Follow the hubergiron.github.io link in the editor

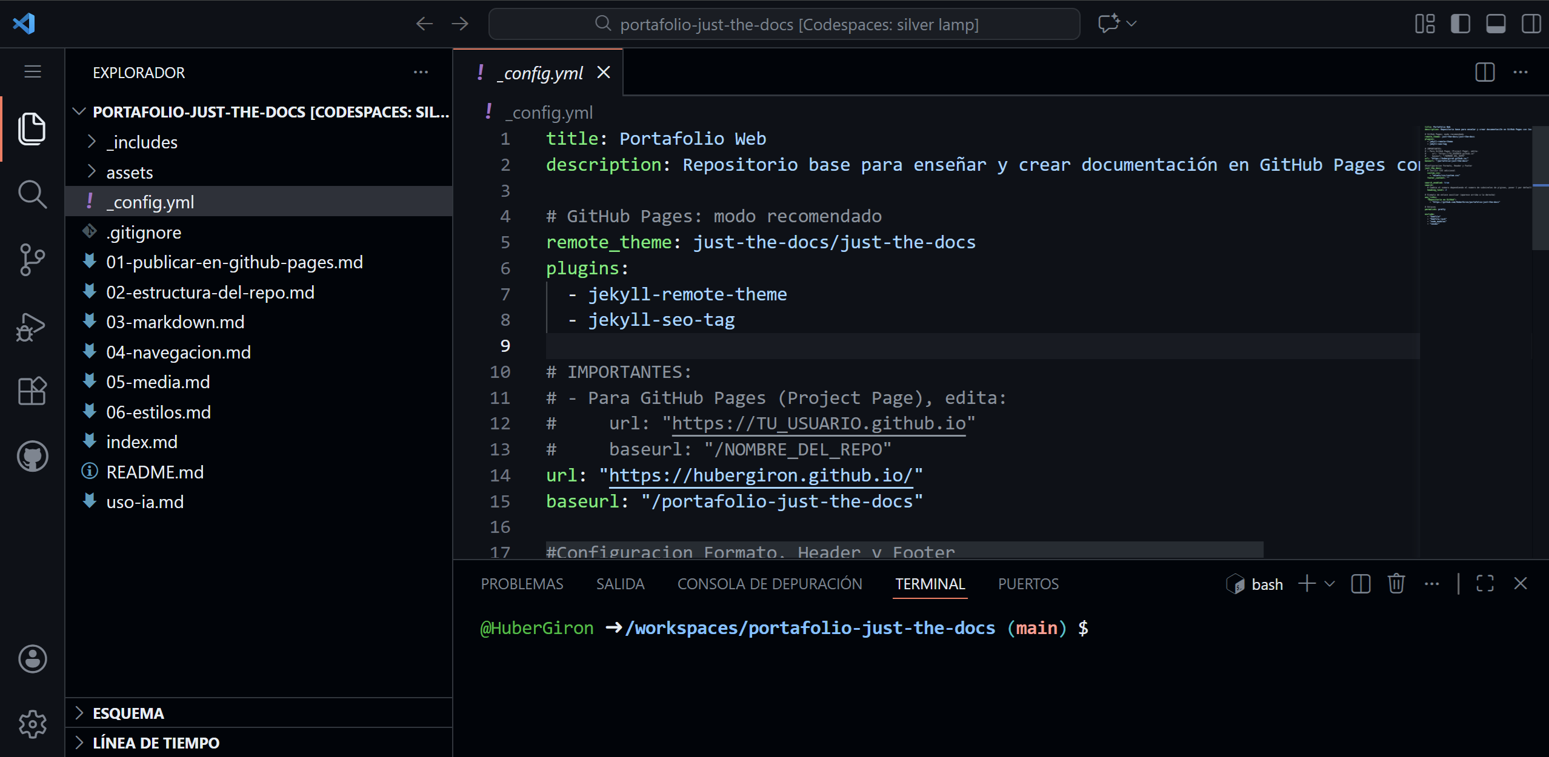click(760, 475)
